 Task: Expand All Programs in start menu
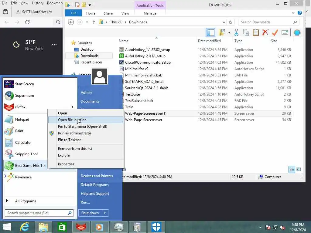tap(40, 201)
